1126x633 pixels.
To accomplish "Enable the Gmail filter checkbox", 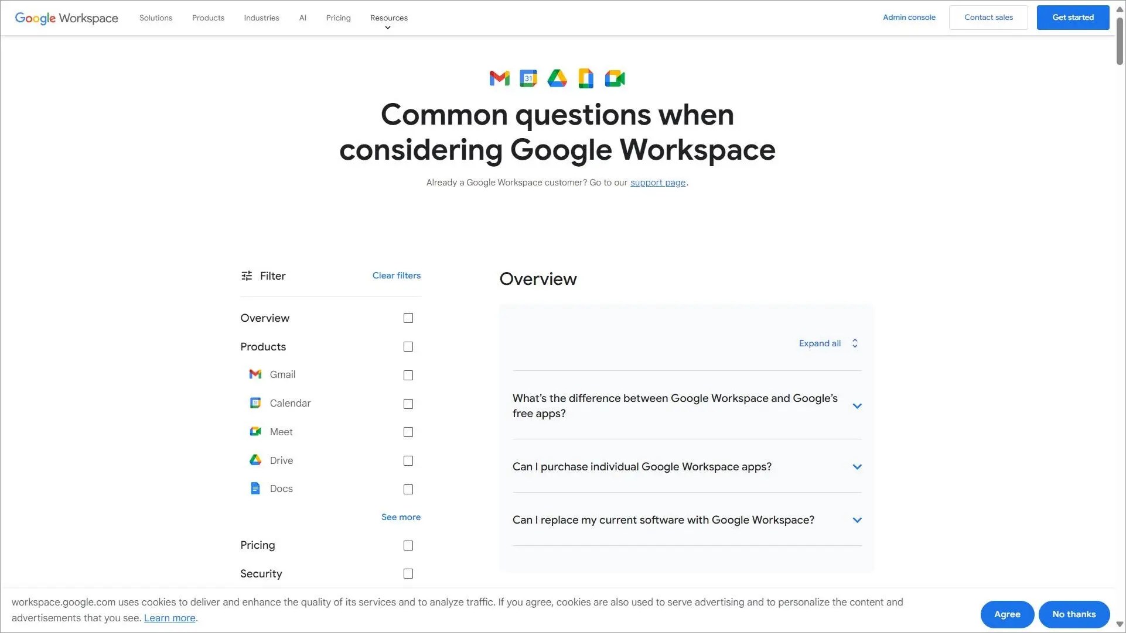I will point(408,376).
